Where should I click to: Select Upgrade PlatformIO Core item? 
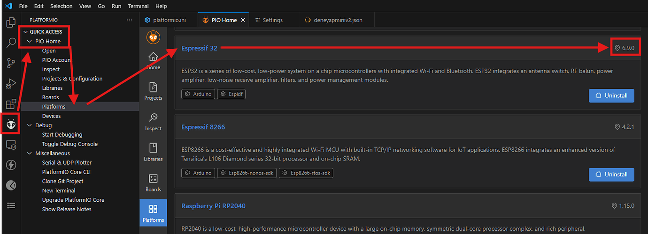pos(73,200)
